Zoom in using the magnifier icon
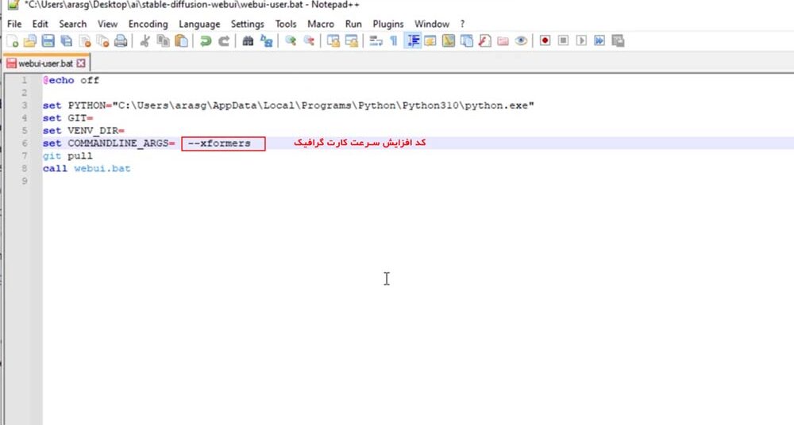The image size is (794, 425). [x=290, y=41]
